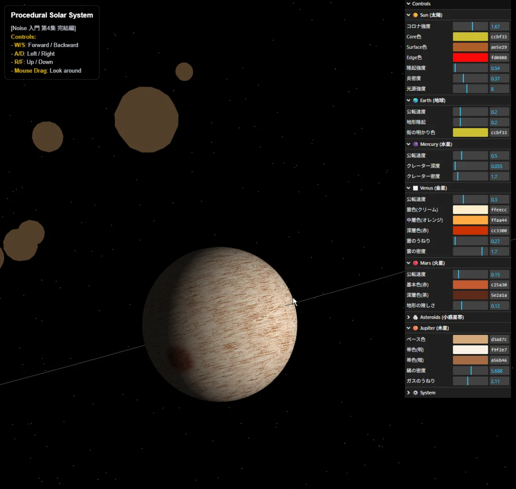Click the Mars 公転速度 value field 0.15
Viewport: 516px width, 489px height.
pos(499,274)
